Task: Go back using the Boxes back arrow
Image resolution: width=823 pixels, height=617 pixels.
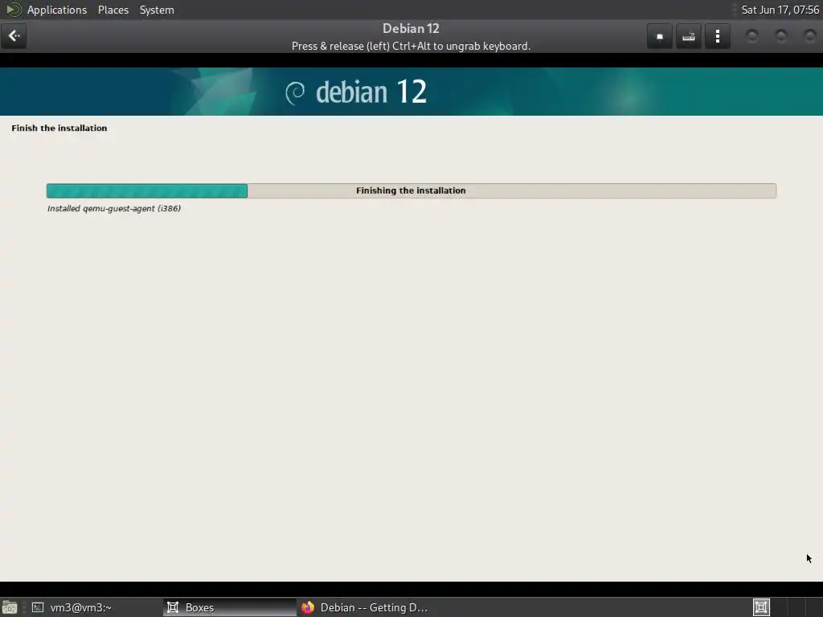Action: click(14, 36)
